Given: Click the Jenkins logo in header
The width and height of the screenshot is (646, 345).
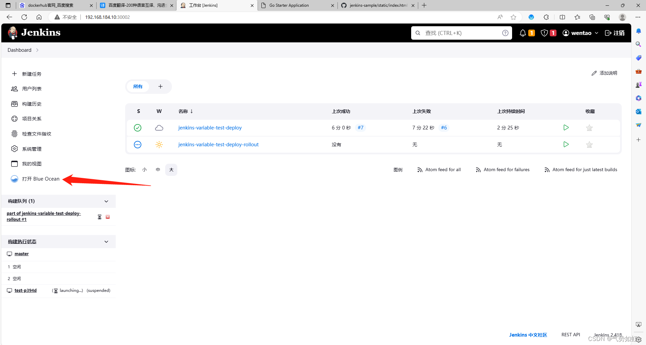Looking at the screenshot, I should (x=34, y=33).
